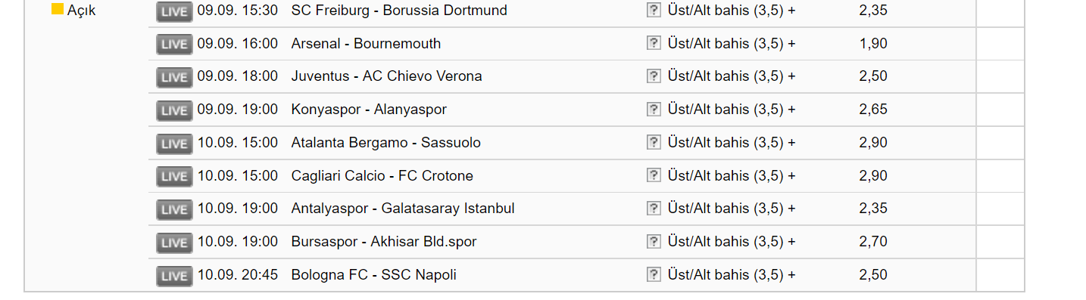1086x300 pixels.
Task: Select the Atalanta Bergamo - Sassuolo match
Action: tap(385, 143)
